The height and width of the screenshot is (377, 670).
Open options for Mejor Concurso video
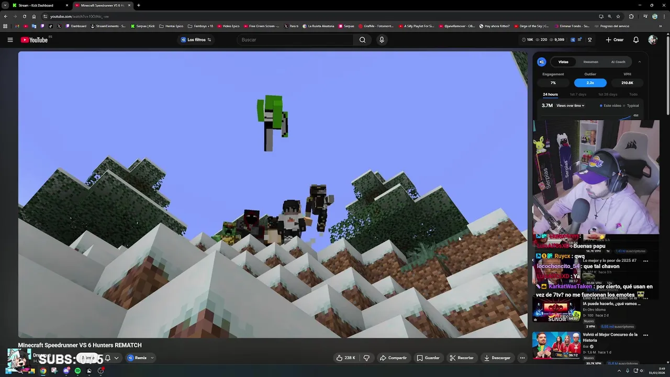pos(645,335)
